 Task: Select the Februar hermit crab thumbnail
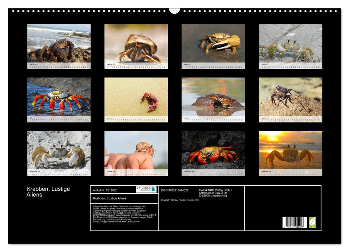(136, 44)
